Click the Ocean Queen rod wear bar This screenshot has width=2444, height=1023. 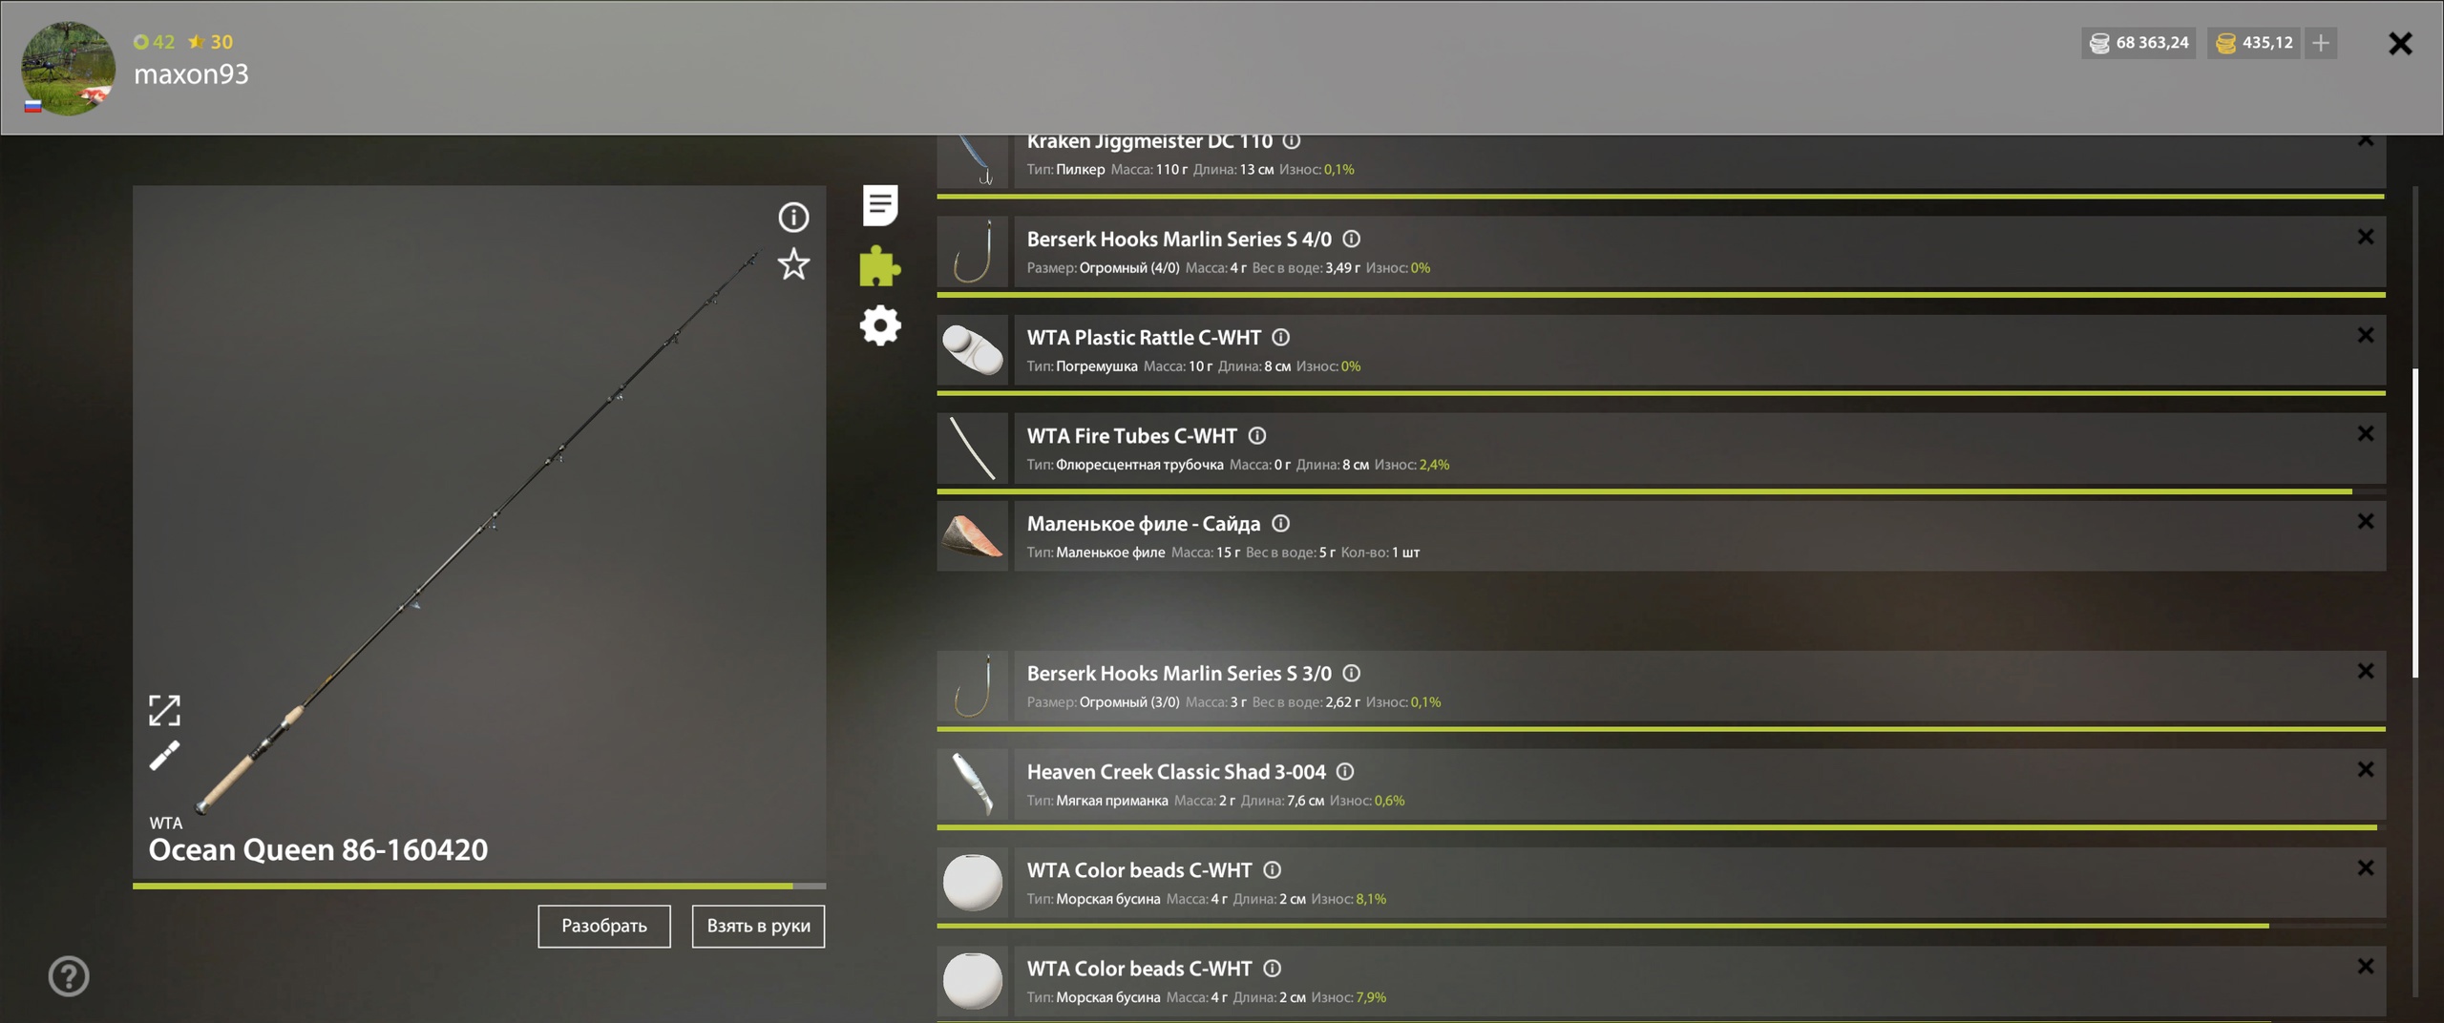coord(479,887)
